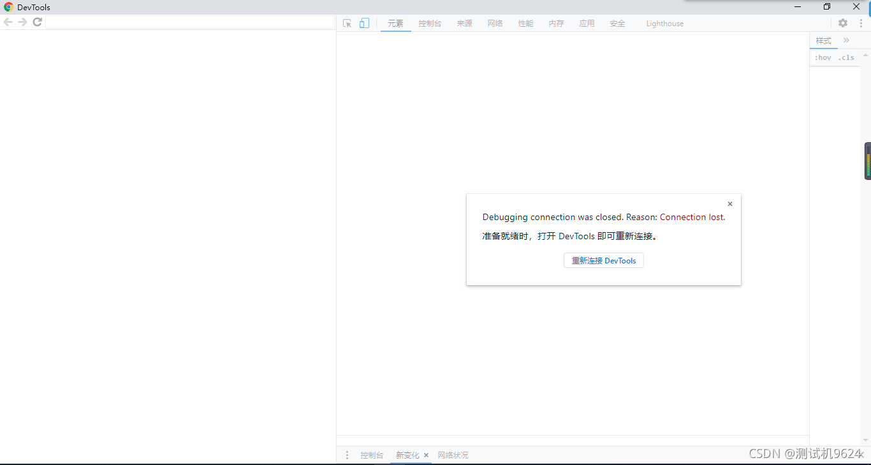Screen dimensions: 871x465
Task: Restore the DevTools window size
Action: click(x=826, y=7)
